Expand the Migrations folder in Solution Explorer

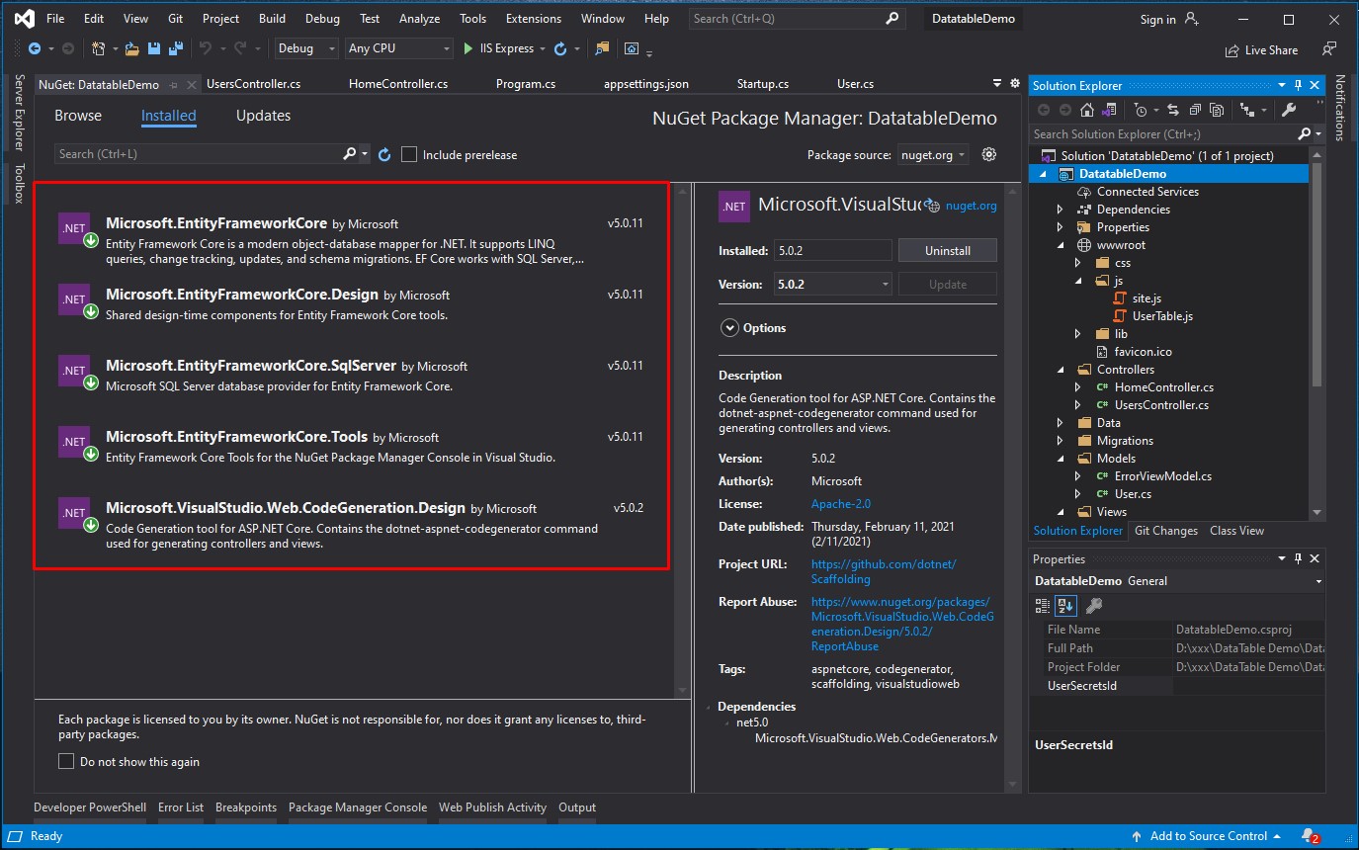pos(1061,441)
